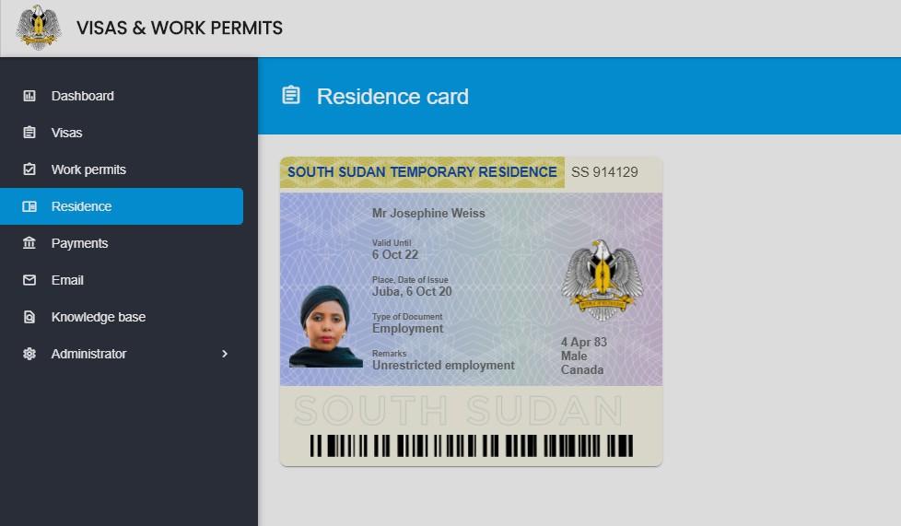
Task: Open the Knowledge base link
Action: 122,317
